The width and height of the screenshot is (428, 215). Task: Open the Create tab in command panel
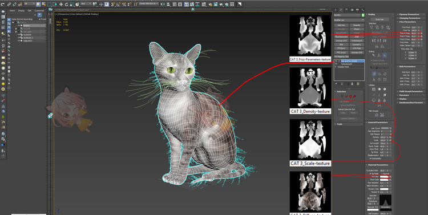[336, 10]
